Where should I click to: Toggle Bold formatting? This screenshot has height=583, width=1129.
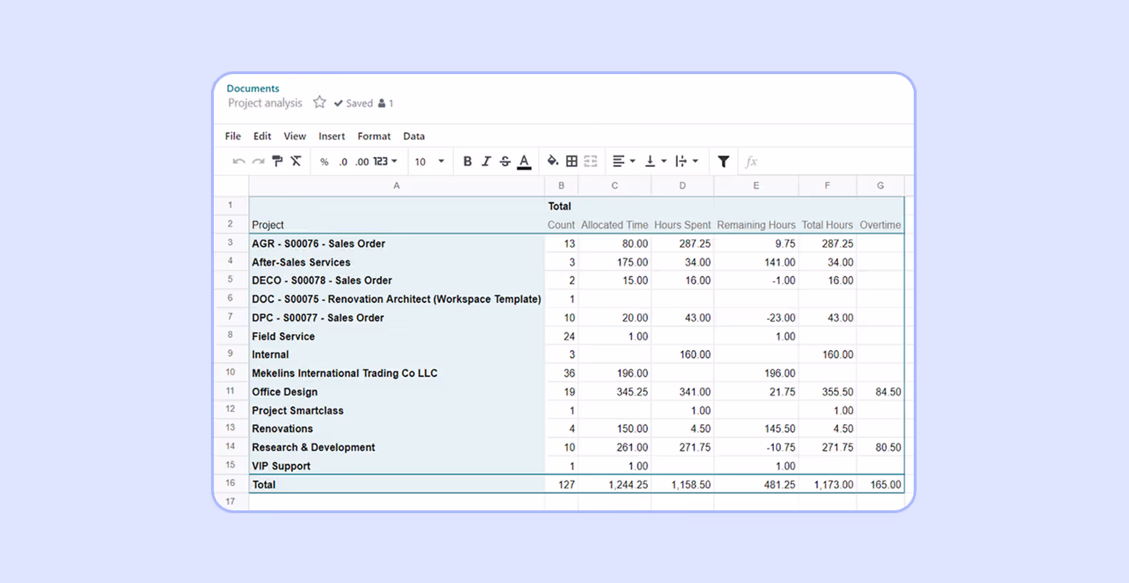tap(468, 161)
